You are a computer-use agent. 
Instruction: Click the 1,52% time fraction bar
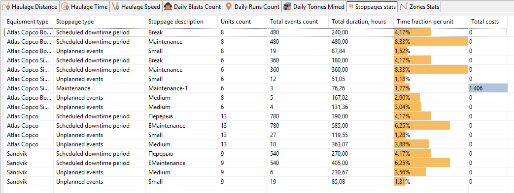coord(401,51)
